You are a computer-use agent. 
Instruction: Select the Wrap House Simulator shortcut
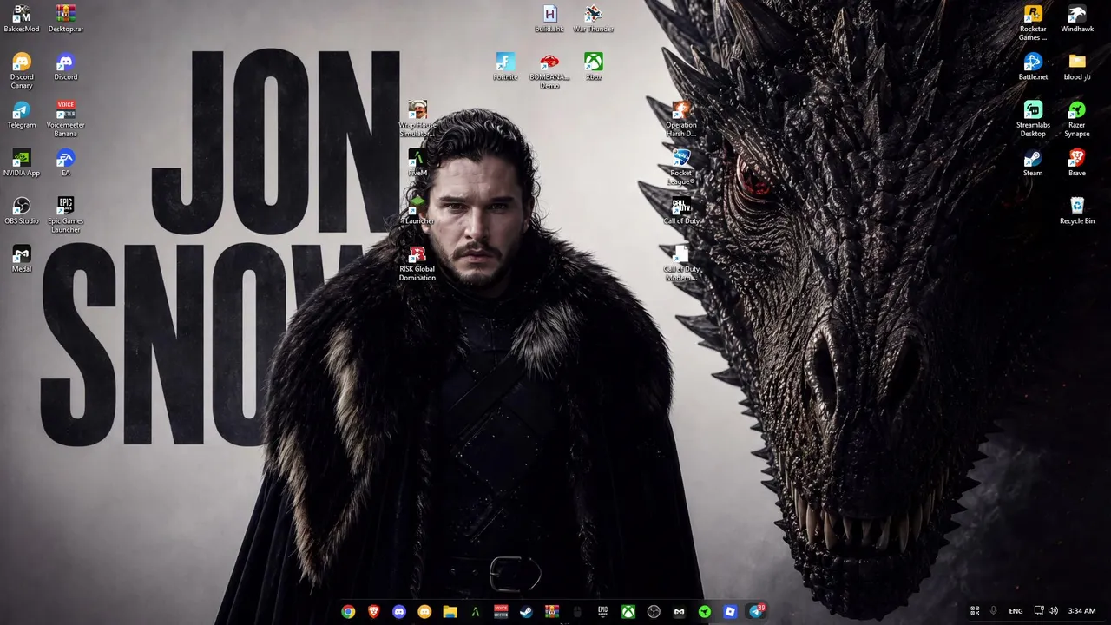417,119
